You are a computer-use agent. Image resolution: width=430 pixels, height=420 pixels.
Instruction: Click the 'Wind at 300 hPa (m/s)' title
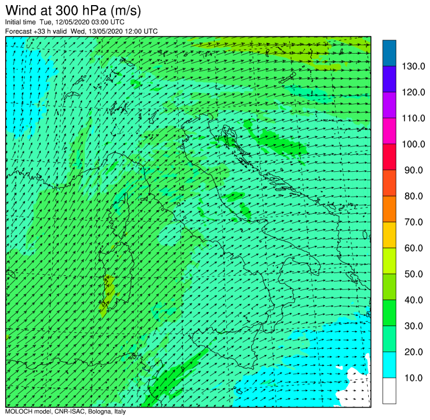tap(73, 11)
